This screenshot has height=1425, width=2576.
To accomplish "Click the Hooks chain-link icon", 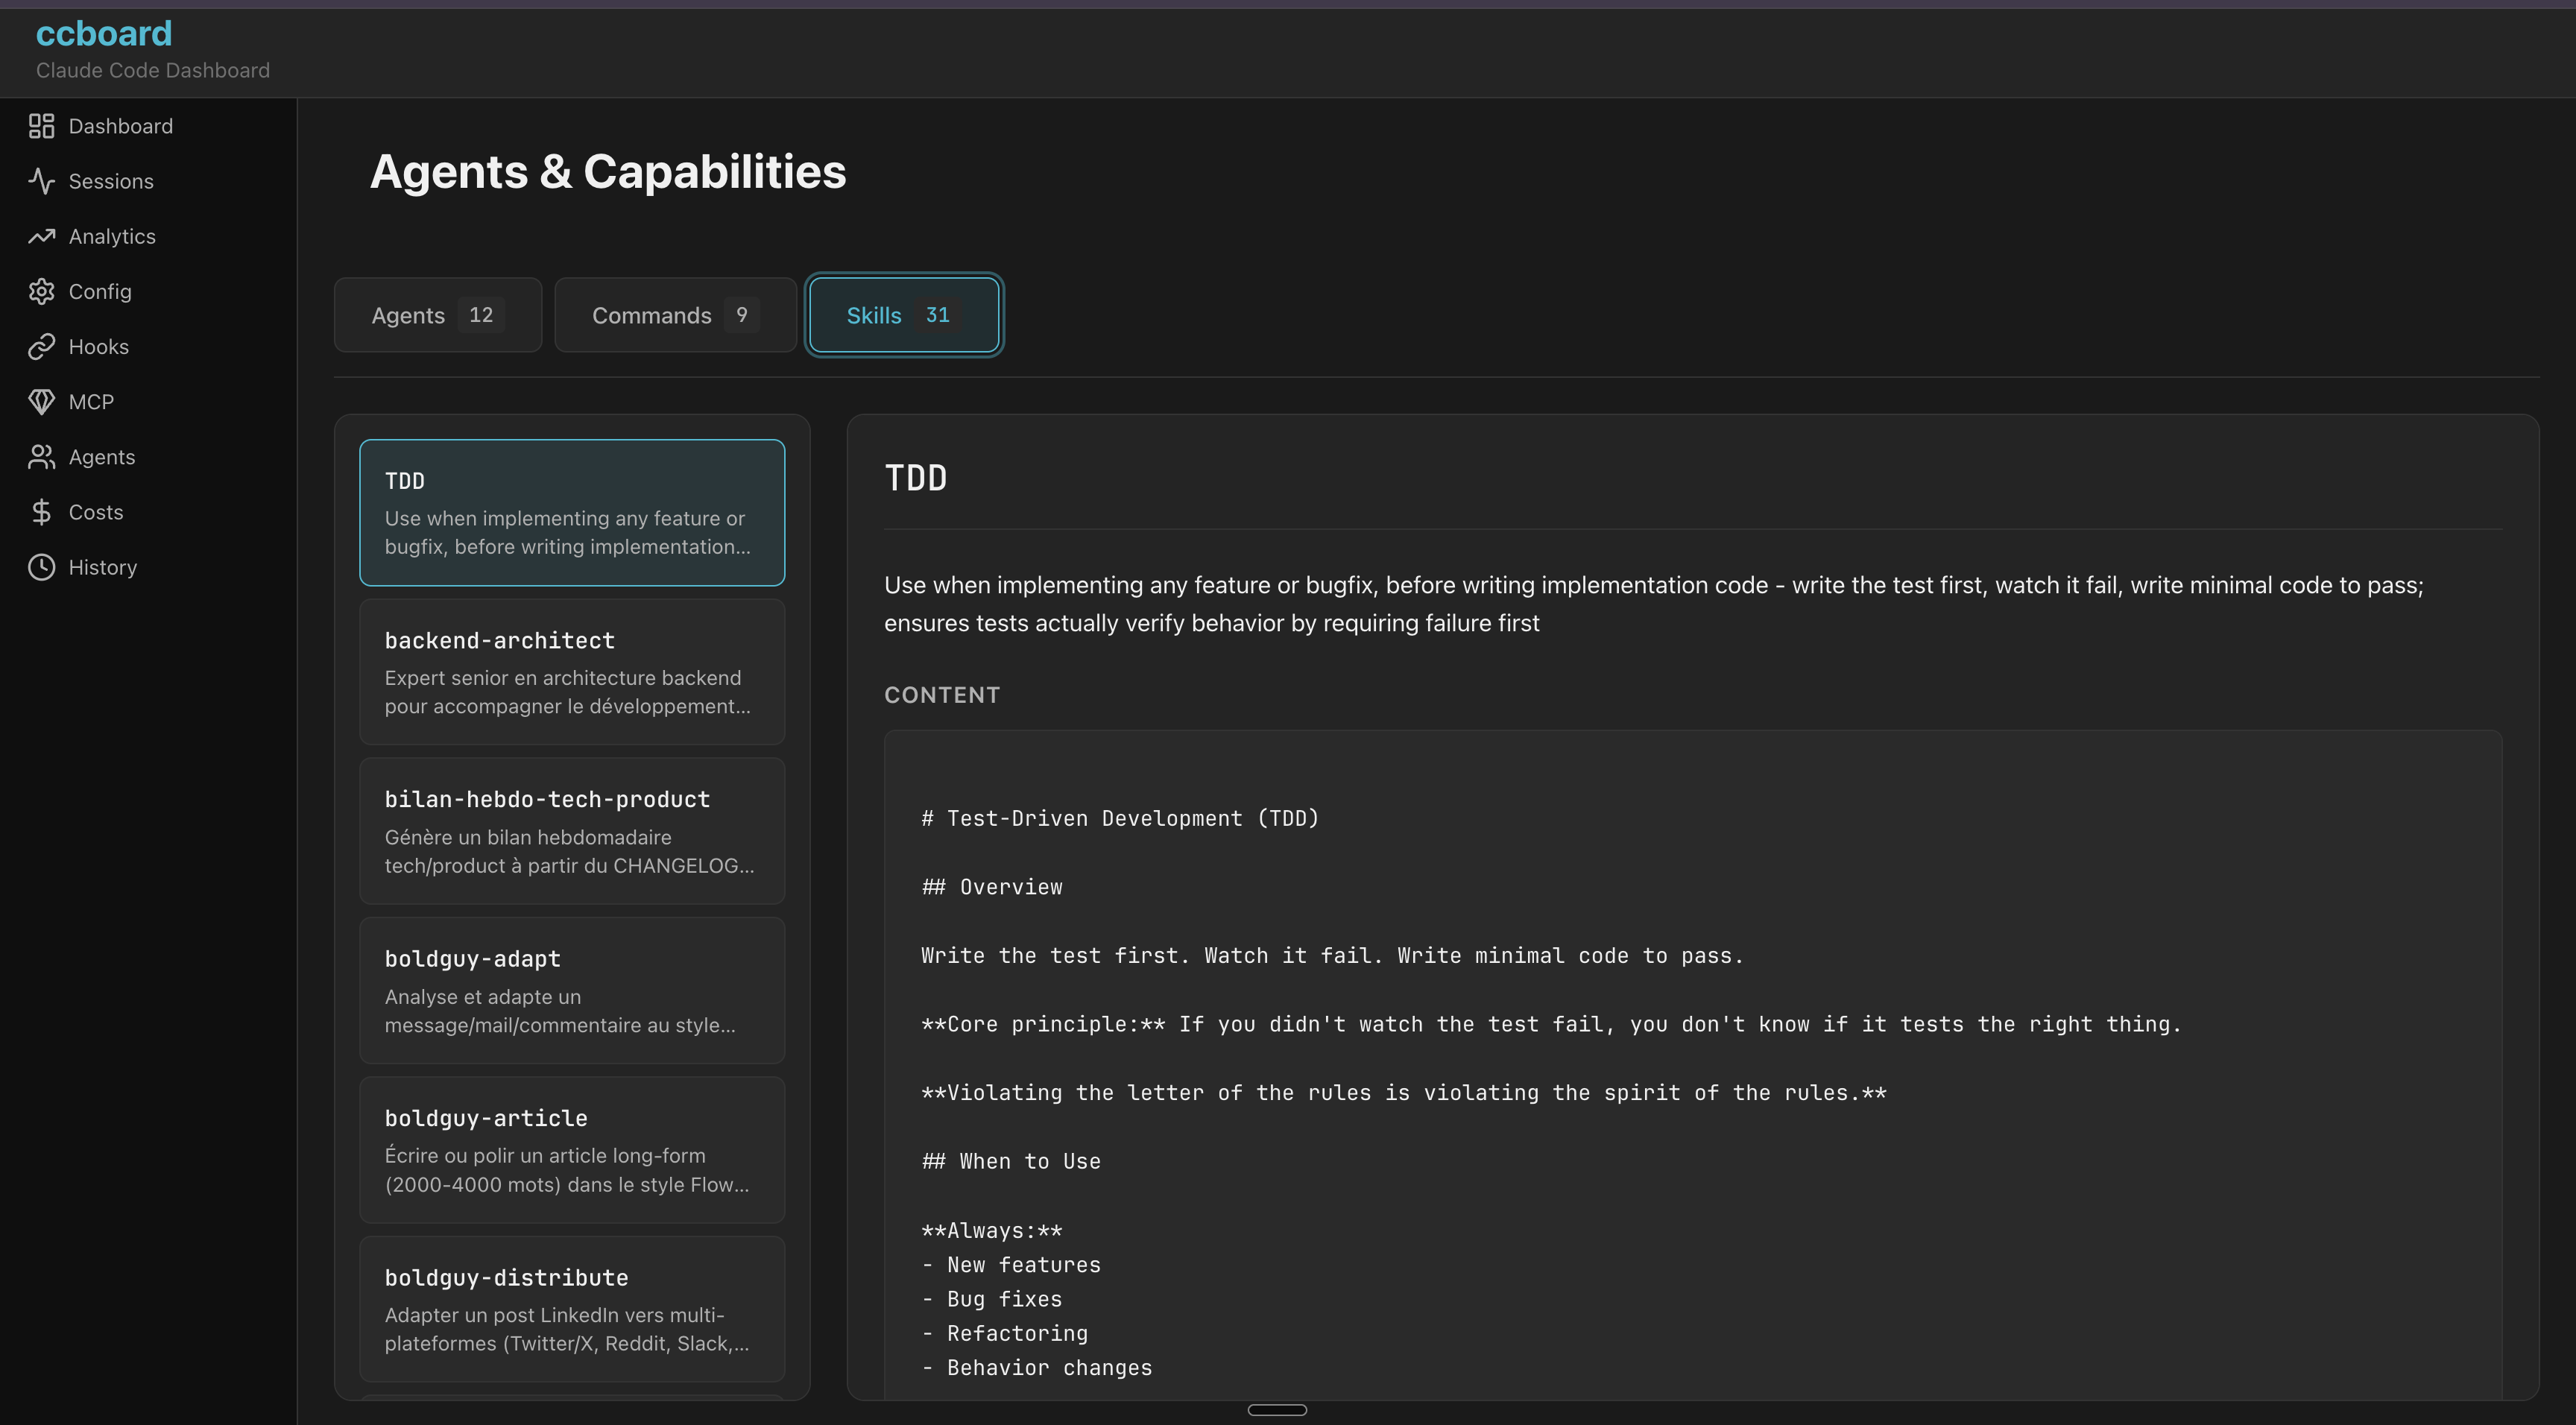I will pos(41,346).
